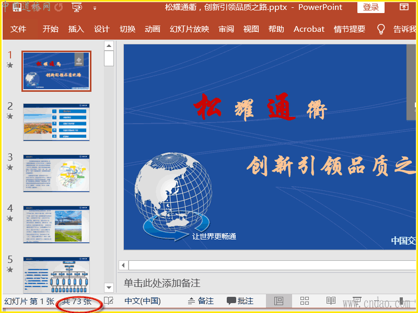Select slide 2 thumbnail
This screenshot has height=313, width=418.
click(56, 122)
